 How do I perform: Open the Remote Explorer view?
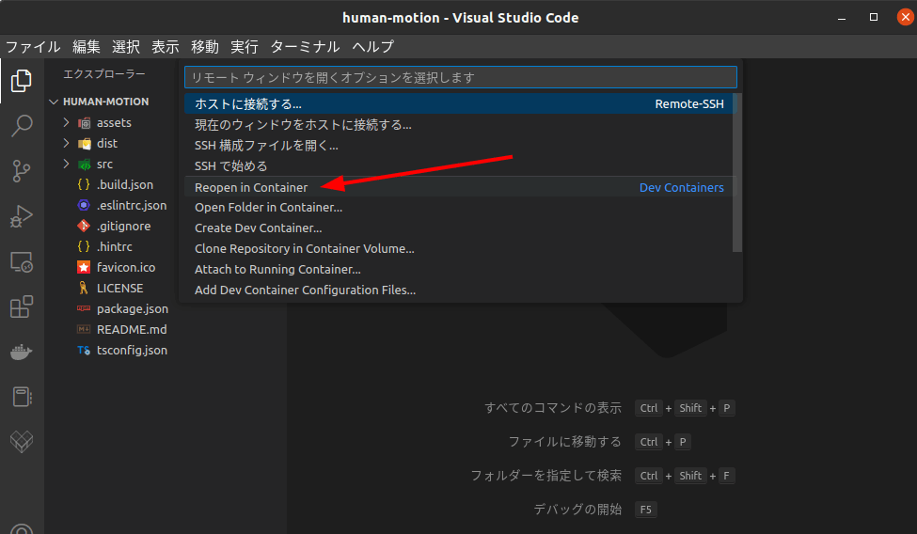(22, 261)
